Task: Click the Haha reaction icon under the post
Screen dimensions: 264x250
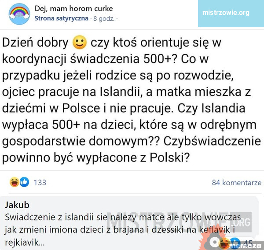Action: [x=15, y=182]
